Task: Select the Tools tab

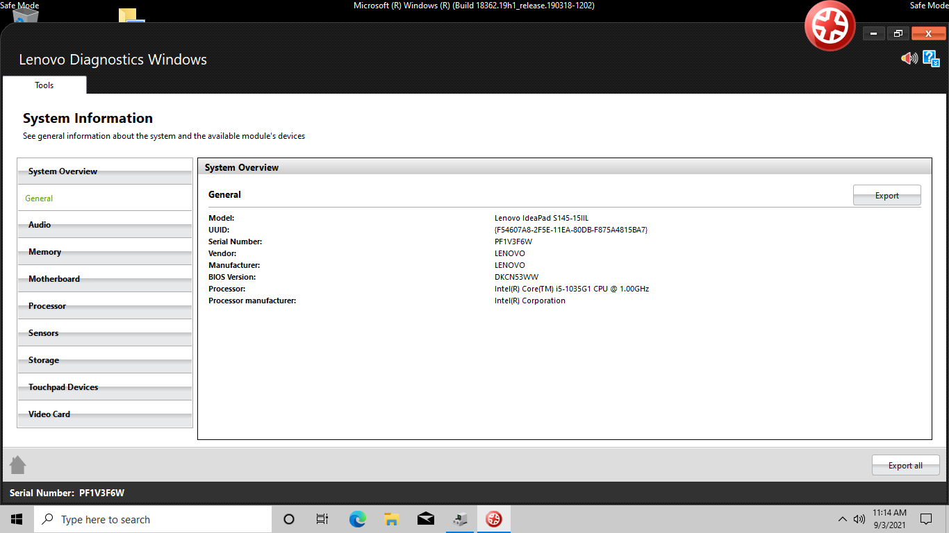Action: pyautogui.click(x=44, y=85)
